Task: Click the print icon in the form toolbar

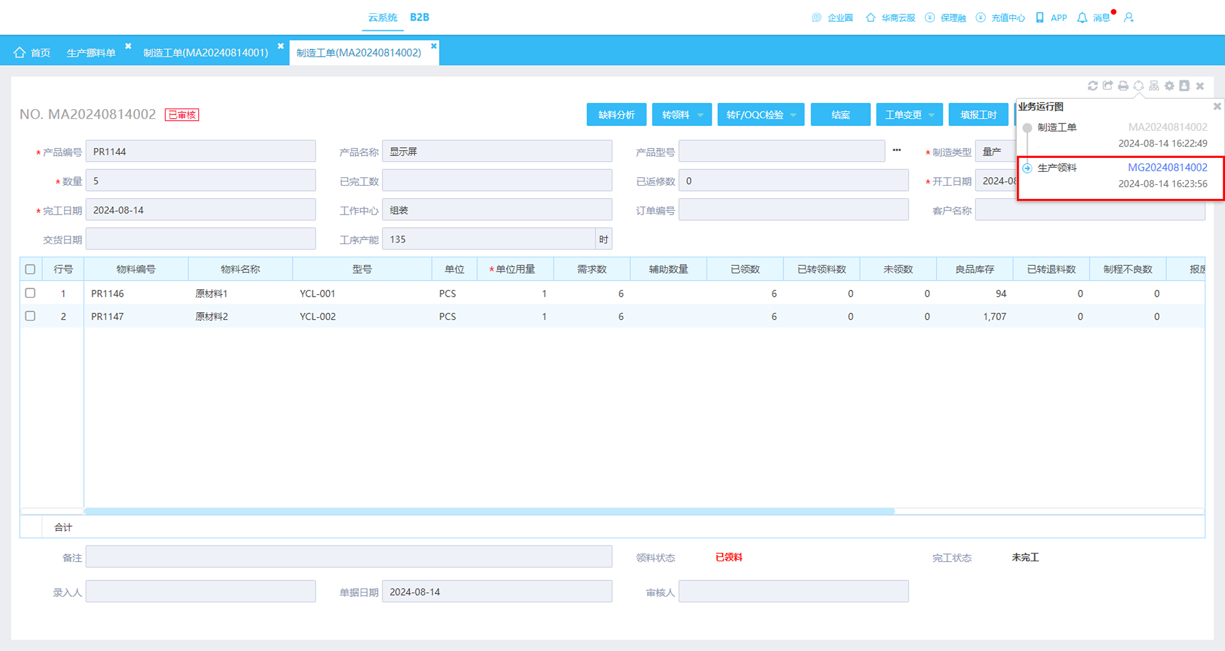Action: pos(1123,86)
